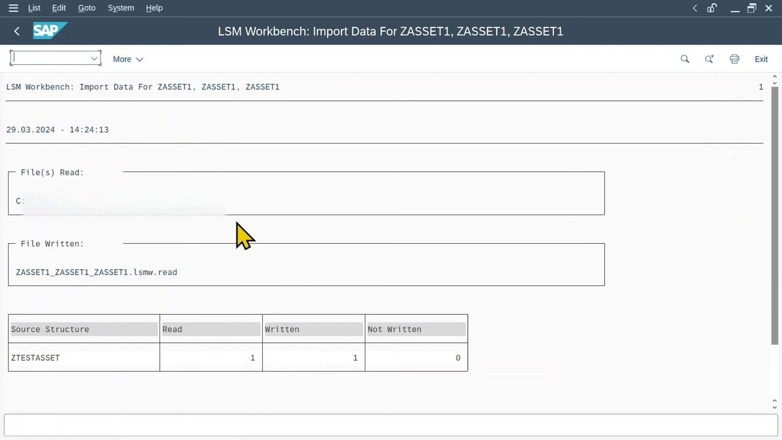Open the command field dropdown arrow
782x440 pixels.
click(x=94, y=59)
